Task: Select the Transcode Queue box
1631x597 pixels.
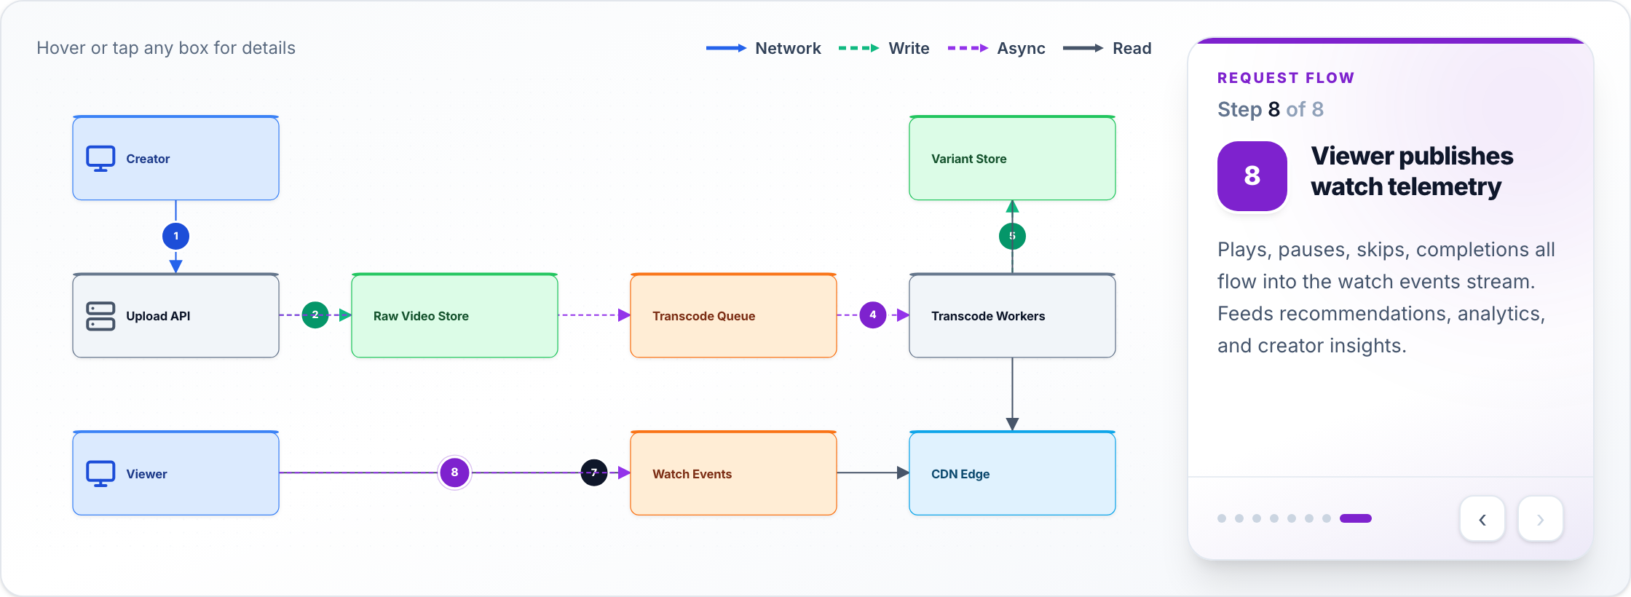Action: tap(733, 315)
